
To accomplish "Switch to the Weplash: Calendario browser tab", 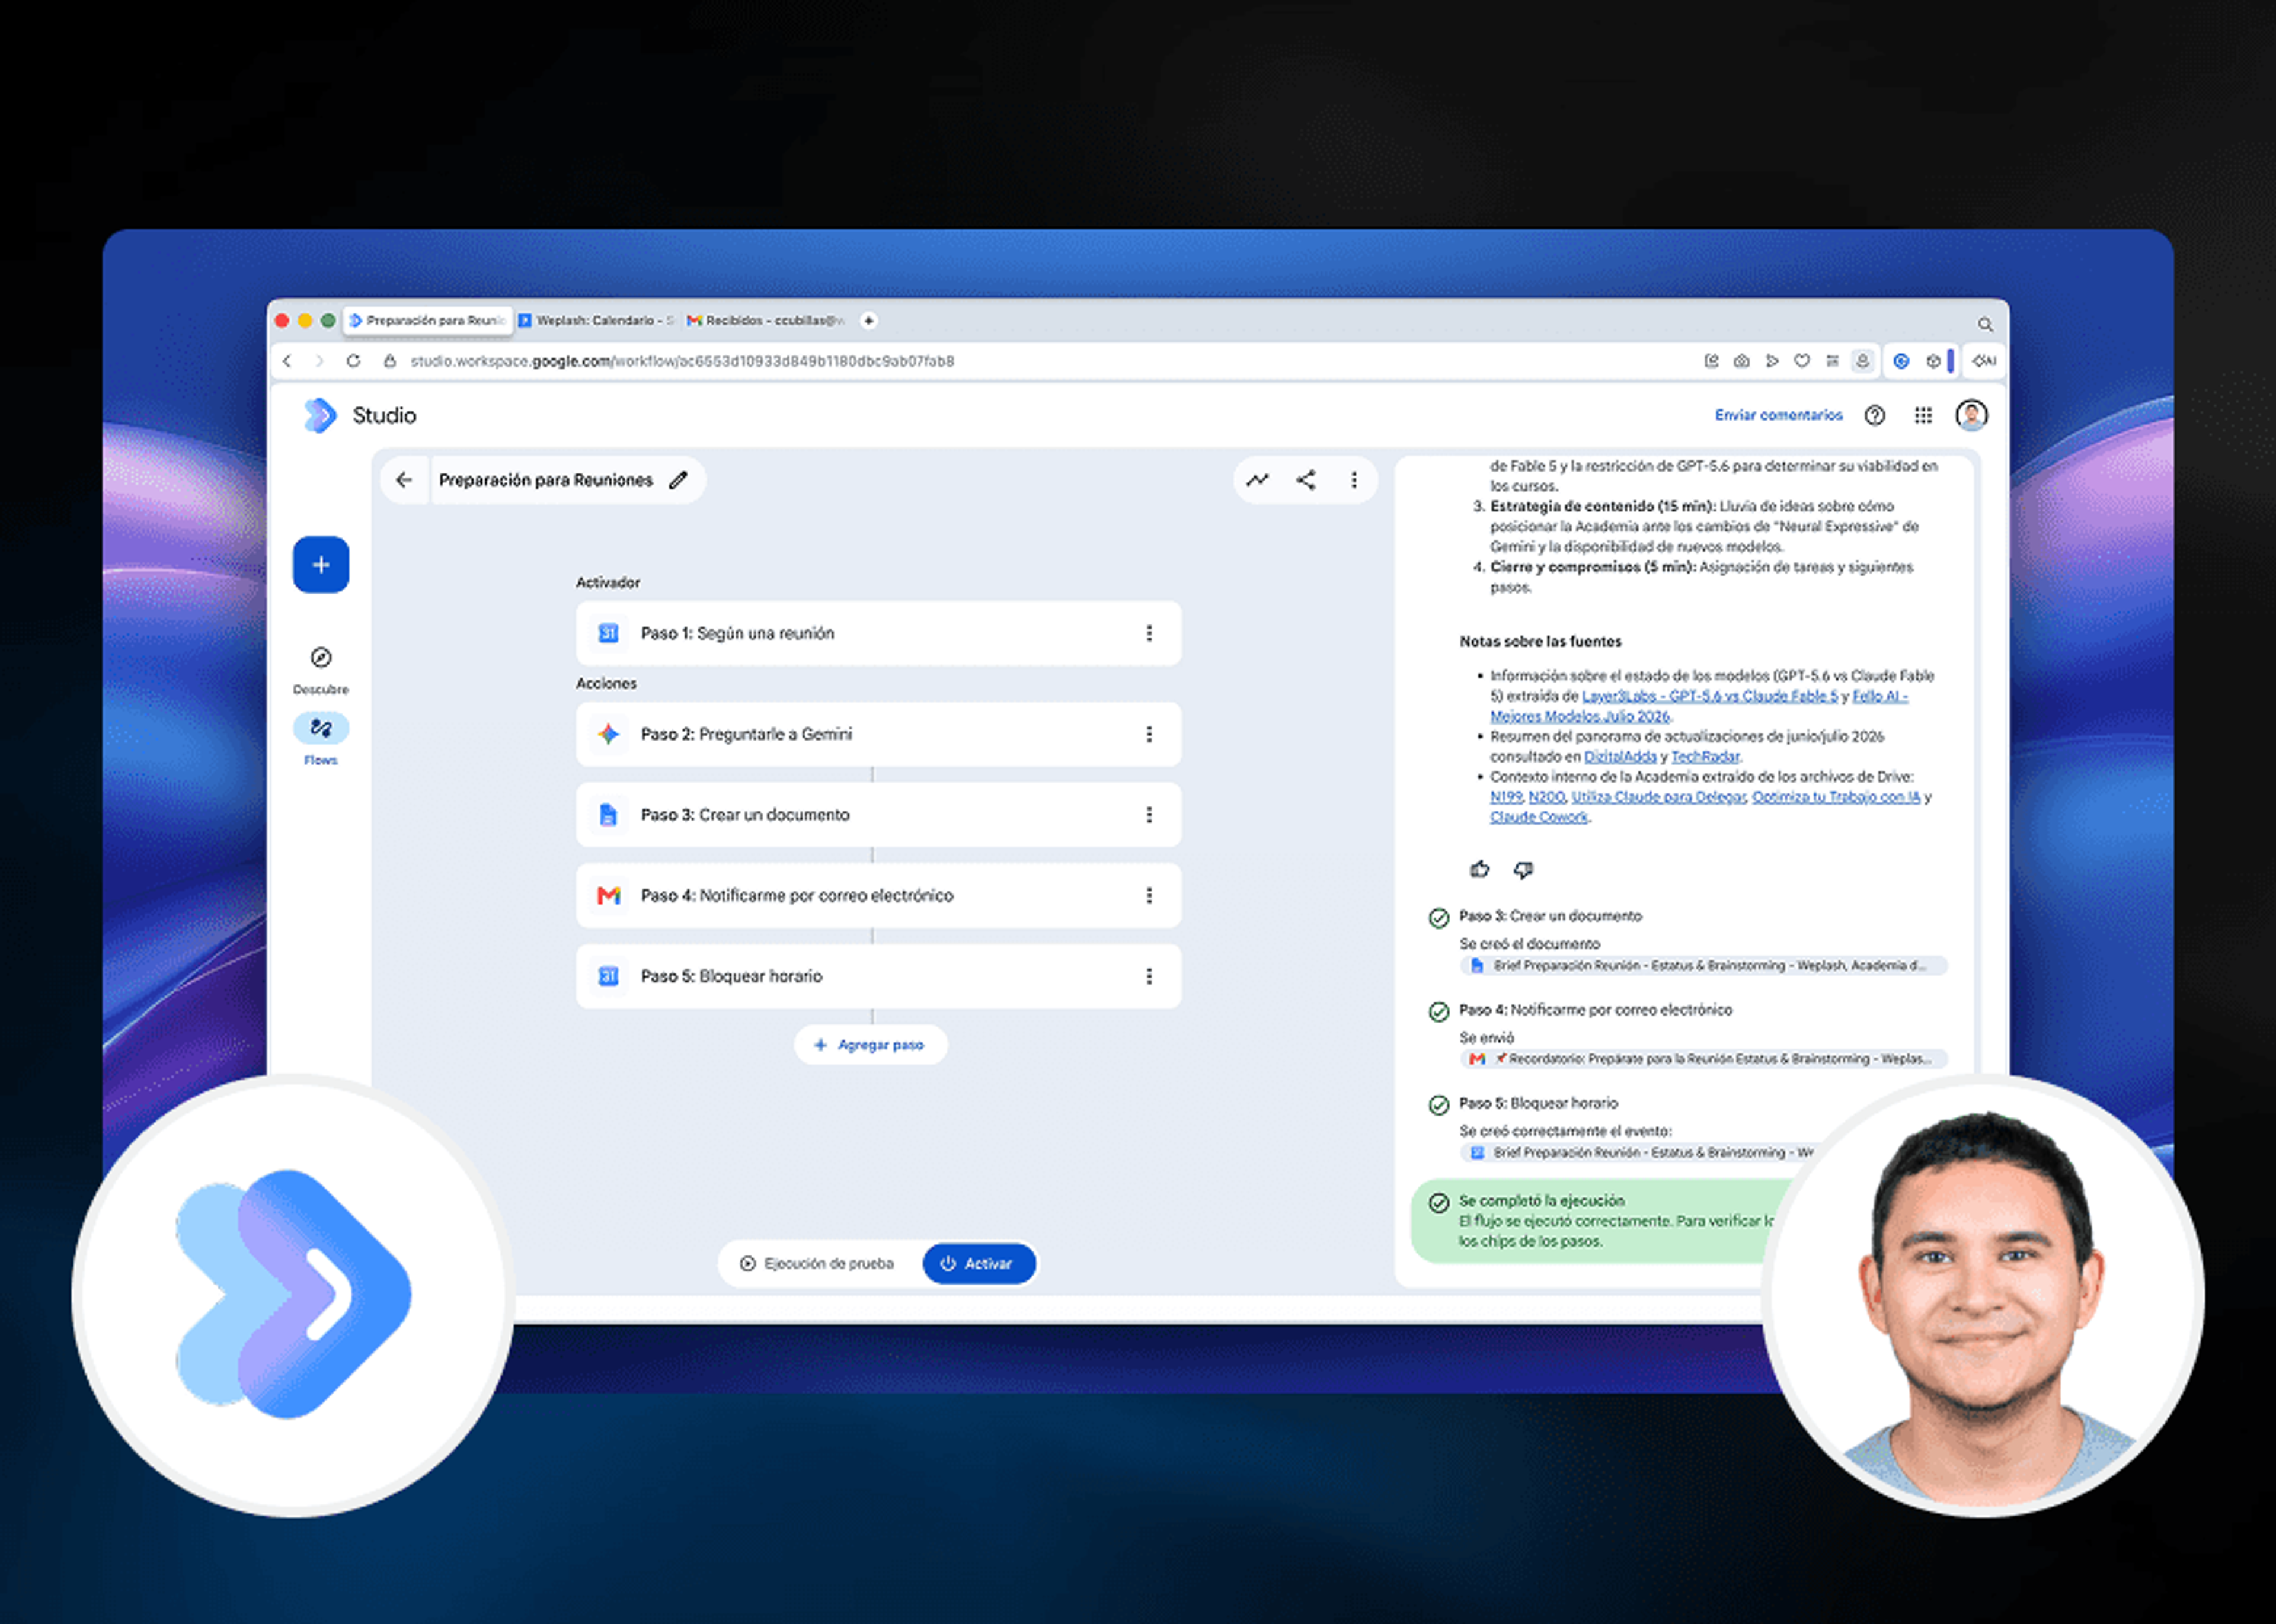I will tap(596, 321).
